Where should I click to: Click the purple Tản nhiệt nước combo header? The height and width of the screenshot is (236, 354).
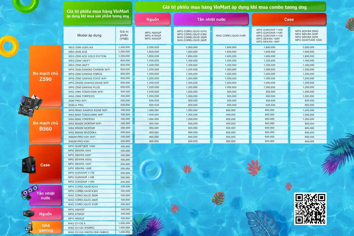tap(211, 19)
